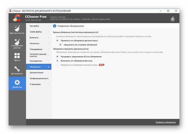Viewport: 188px width, 134px height.
Task: Open the Настройки settings section
Action: tap(39, 26)
